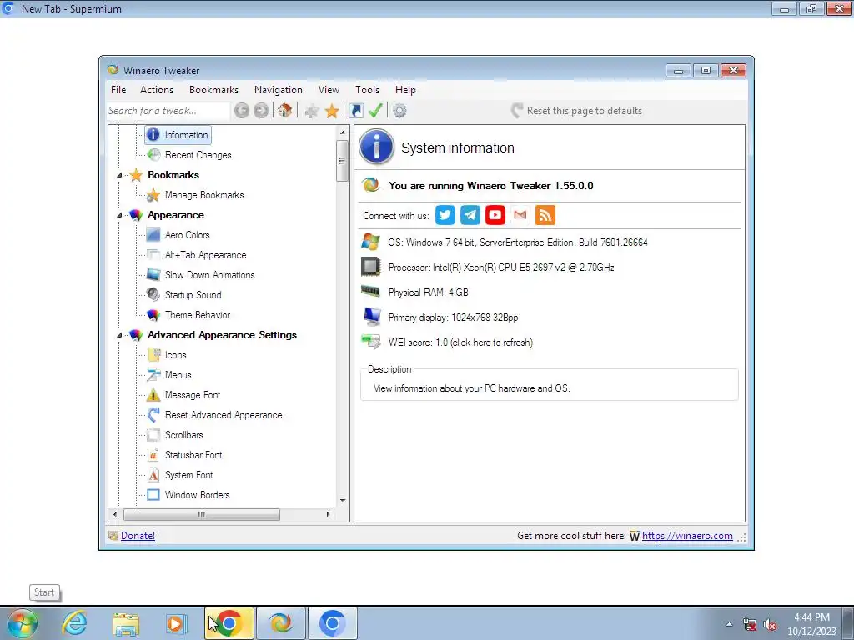854x640 pixels.
Task: Click the shortcut arrow toolbar icon
Action: 356,111
